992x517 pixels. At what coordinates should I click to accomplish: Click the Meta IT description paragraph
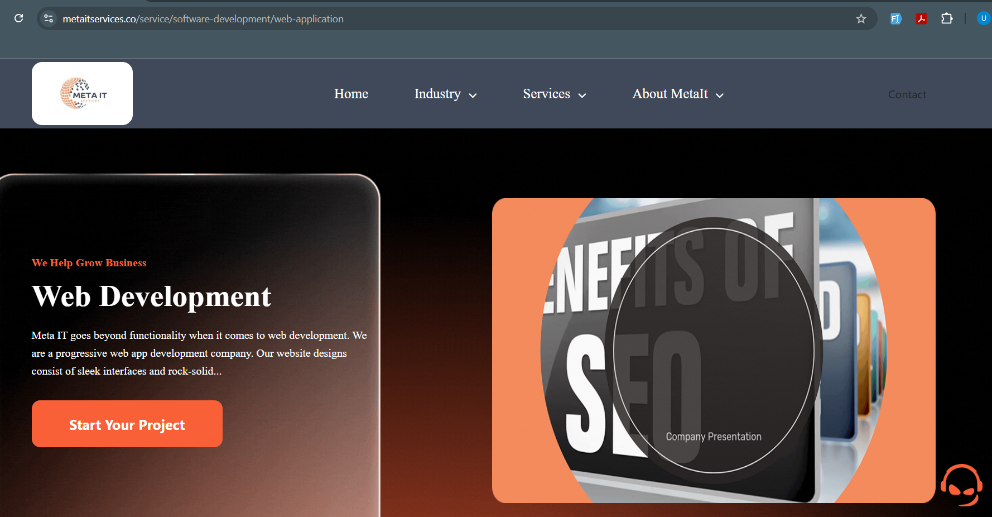(x=199, y=353)
